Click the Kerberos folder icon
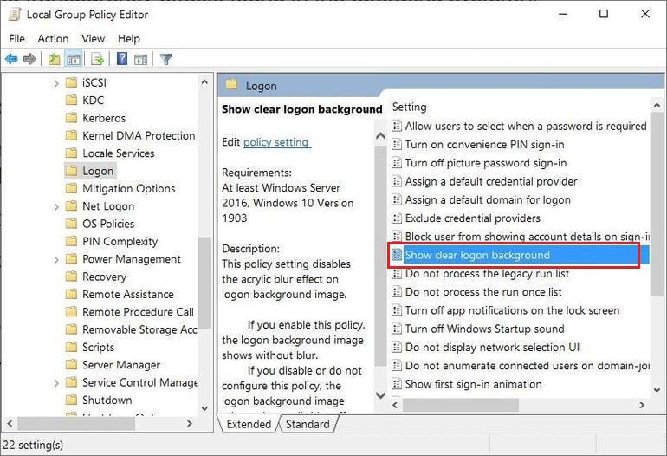 coord(71,118)
